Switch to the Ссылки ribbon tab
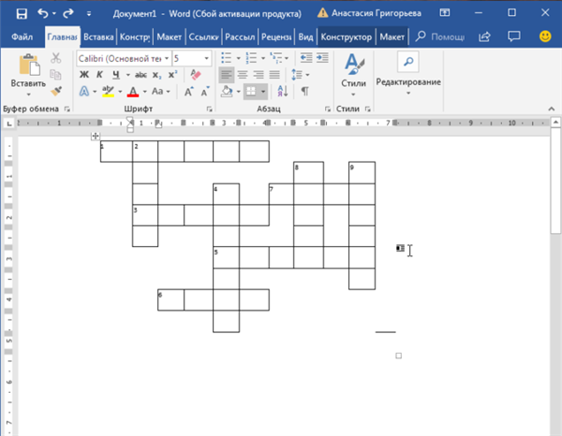Image resolution: width=562 pixels, height=436 pixels. click(x=203, y=36)
